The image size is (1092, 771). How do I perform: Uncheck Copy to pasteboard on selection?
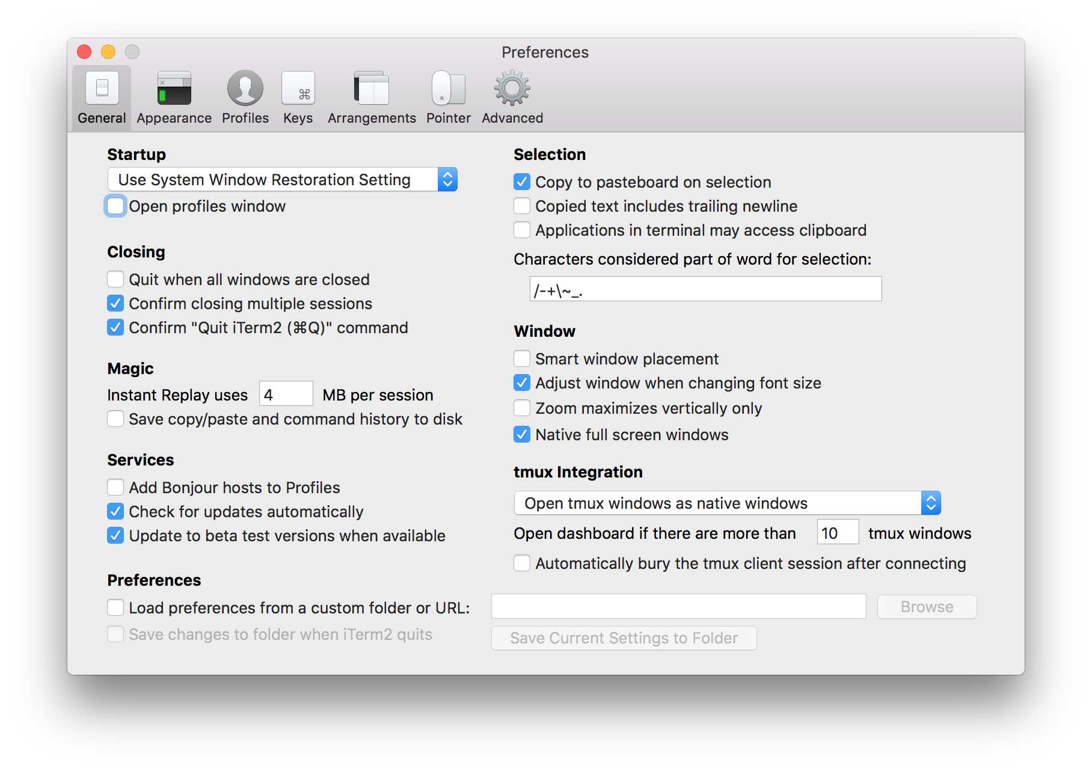[522, 182]
